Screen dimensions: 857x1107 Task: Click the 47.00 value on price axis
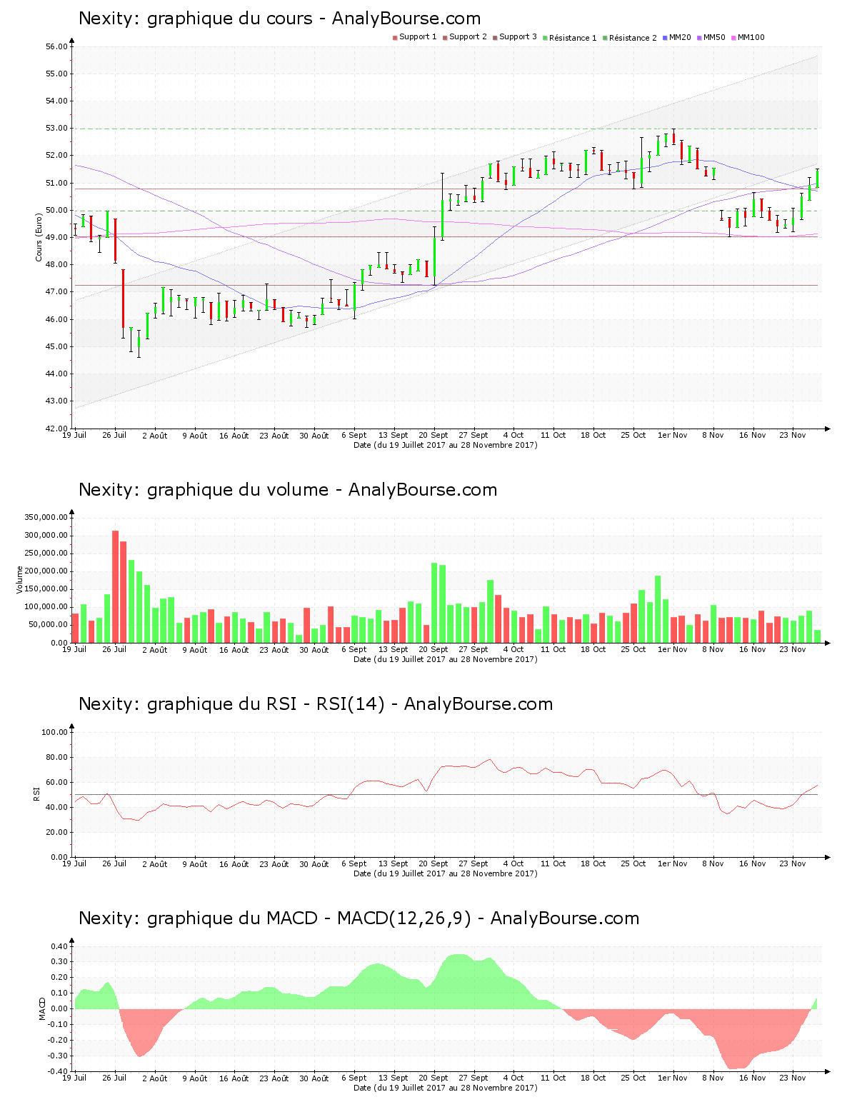[56, 292]
